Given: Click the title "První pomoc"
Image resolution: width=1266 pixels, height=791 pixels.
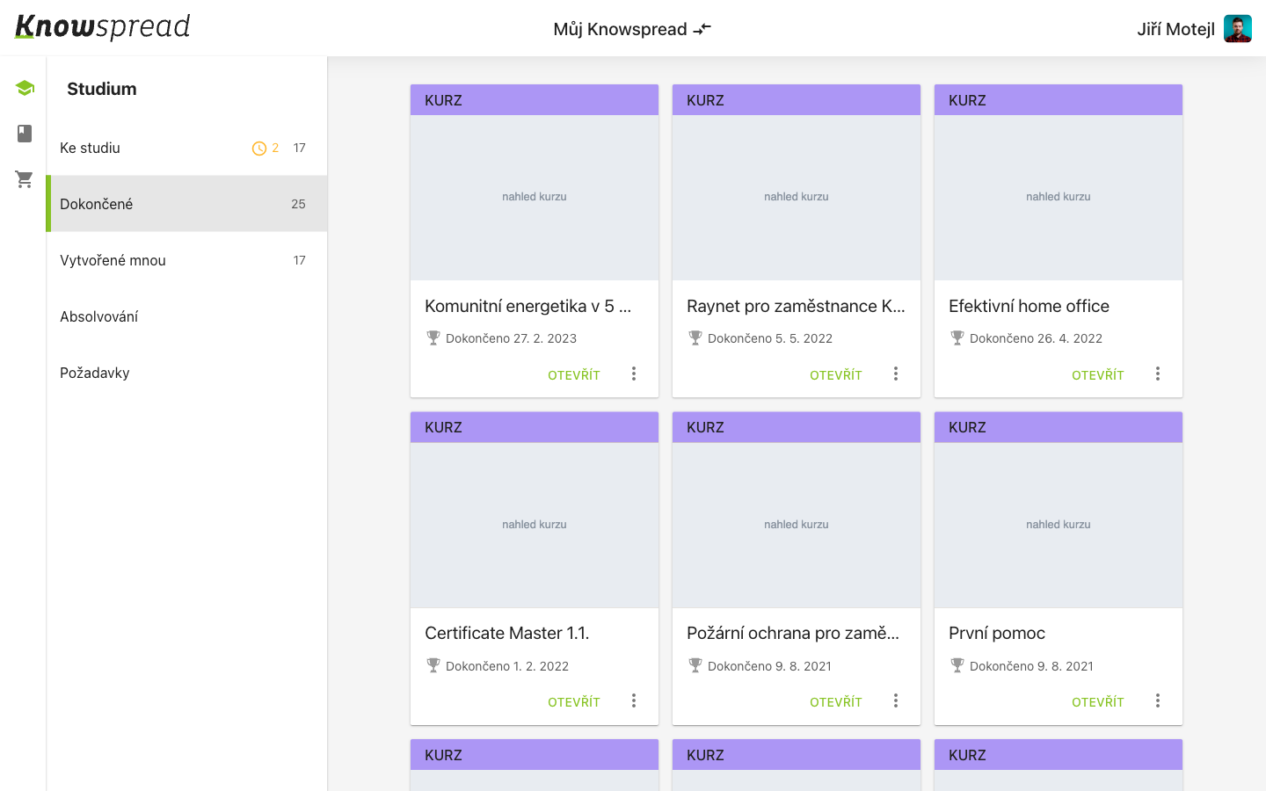Looking at the screenshot, I should click(997, 633).
